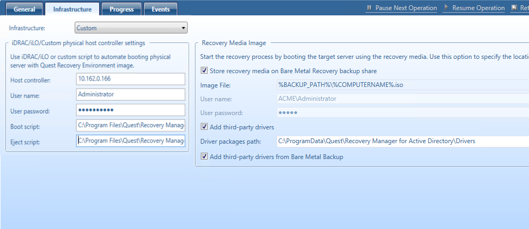The height and width of the screenshot is (229, 529).
Task: Click the iDRAC User name Administrator field
Action: (131, 94)
